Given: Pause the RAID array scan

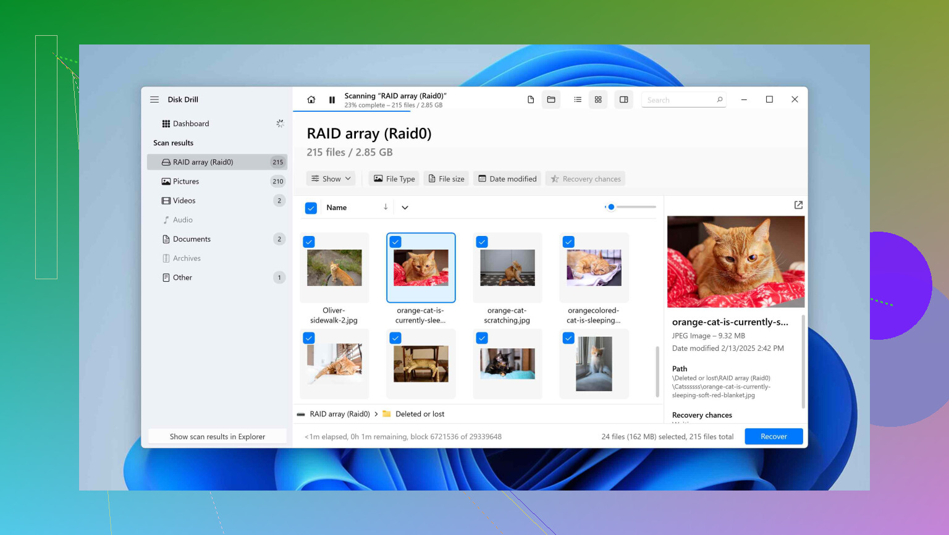Looking at the screenshot, I should coord(332,99).
